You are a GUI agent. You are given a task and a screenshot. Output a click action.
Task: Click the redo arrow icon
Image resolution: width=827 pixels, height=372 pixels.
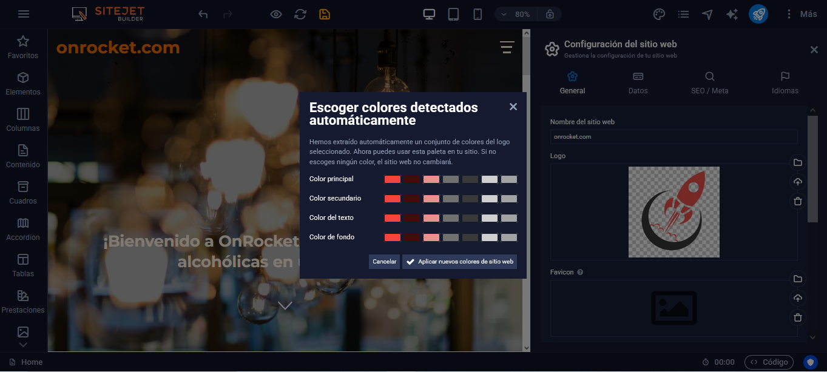[228, 14]
